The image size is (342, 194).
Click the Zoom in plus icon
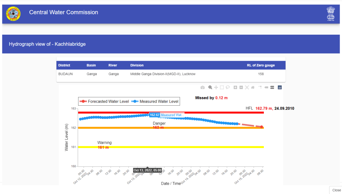[x=235, y=87]
